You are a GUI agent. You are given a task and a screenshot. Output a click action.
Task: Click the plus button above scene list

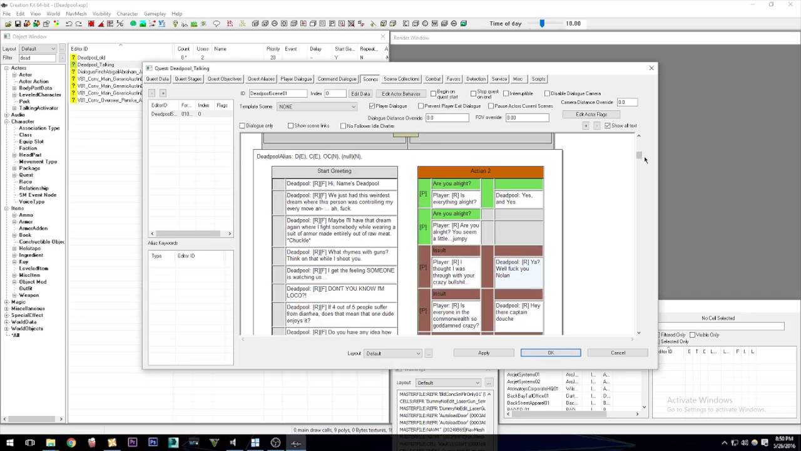[x=163, y=93]
